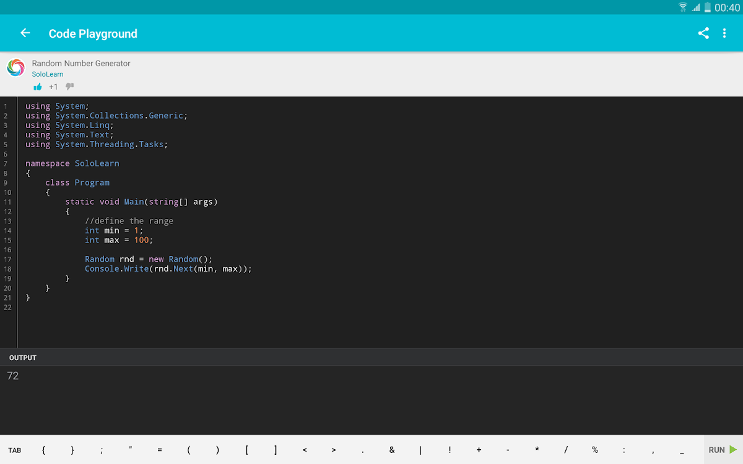This screenshot has width=743, height=464.
Task: Insert ampersand from symbol bar
Action: (x=392, y=450)
